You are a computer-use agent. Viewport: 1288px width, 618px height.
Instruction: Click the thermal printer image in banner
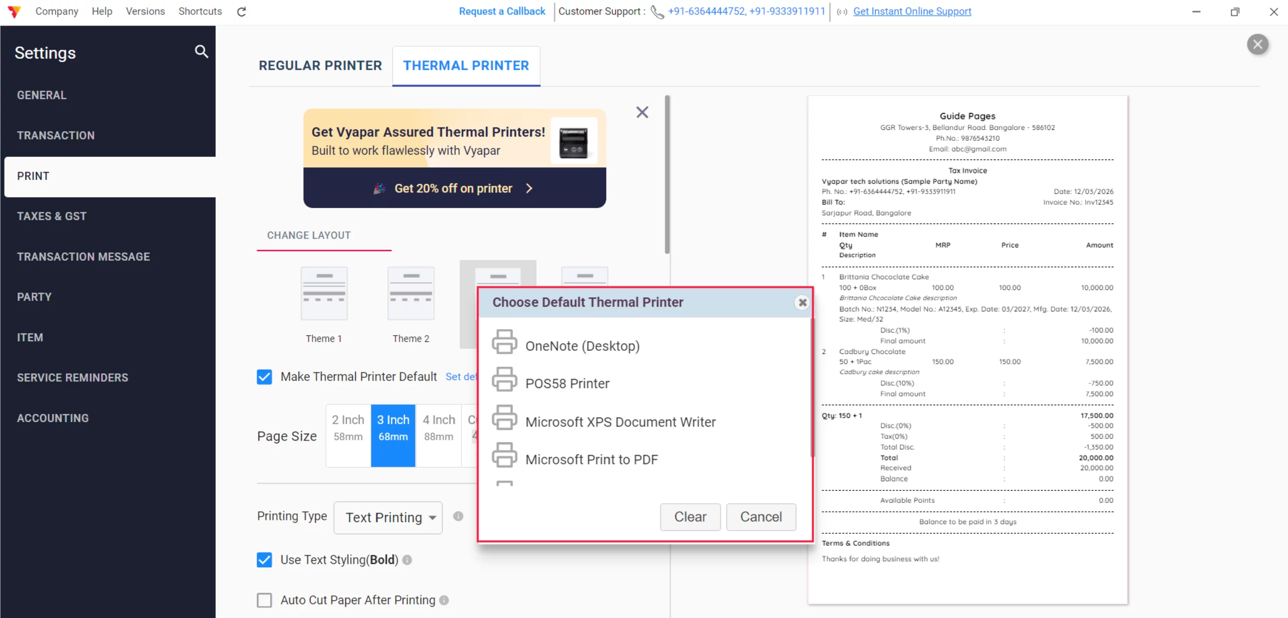tap(574, 141)
